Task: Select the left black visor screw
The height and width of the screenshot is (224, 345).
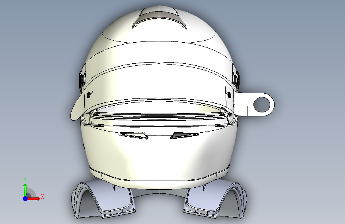Action: coord(89,95)
